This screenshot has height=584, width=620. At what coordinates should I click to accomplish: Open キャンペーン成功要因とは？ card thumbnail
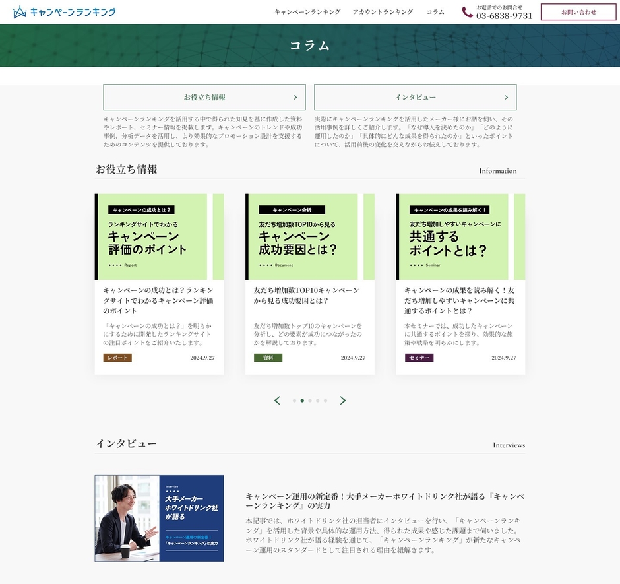point(309,237)
